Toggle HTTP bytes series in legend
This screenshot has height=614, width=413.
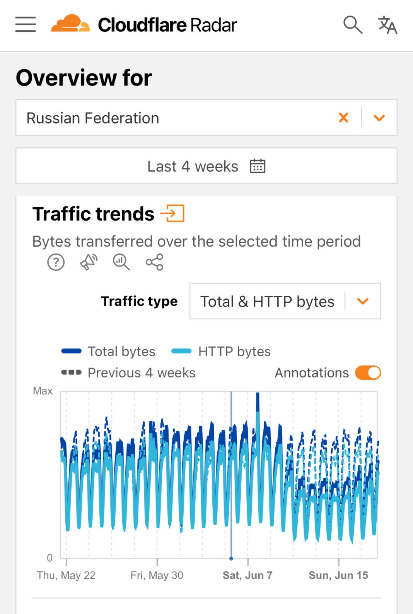pos(221,352)
